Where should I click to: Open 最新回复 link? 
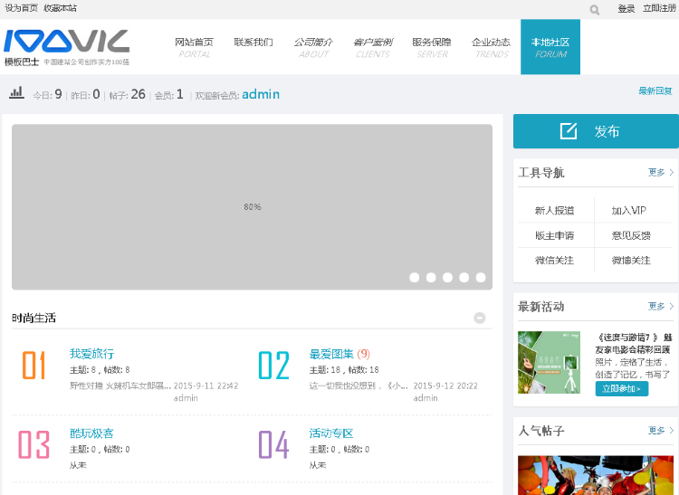click(655, 90)
